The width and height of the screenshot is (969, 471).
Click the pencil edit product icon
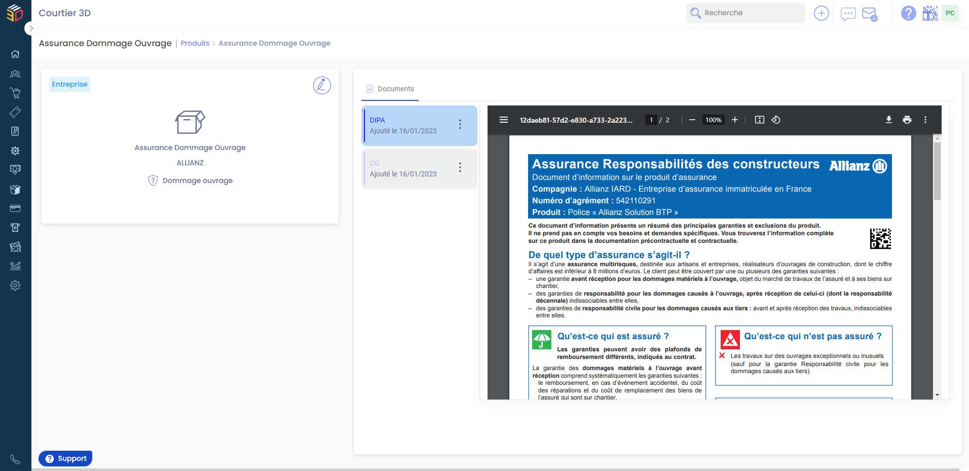coord(322,85)
